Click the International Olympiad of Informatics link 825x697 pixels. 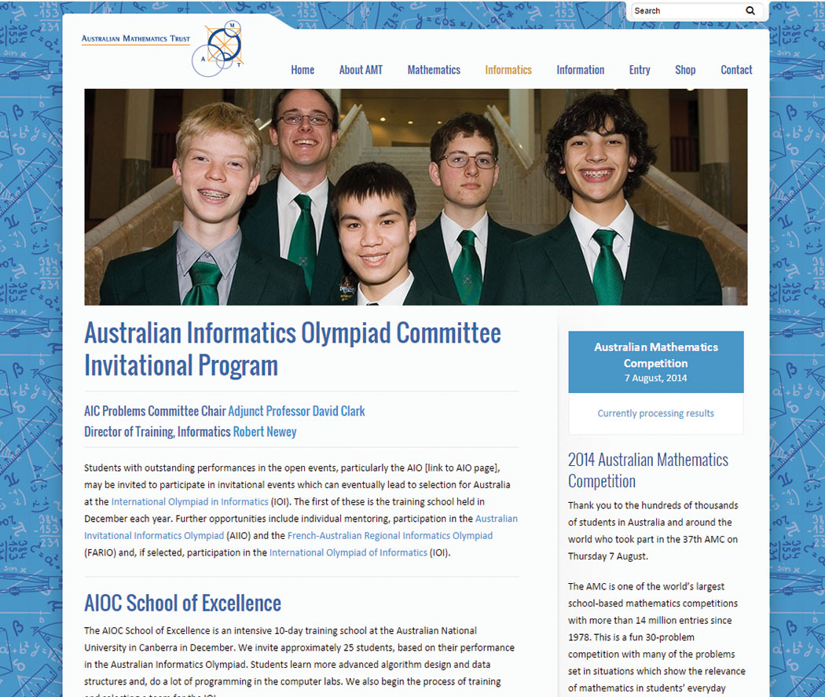click(348, 553)
